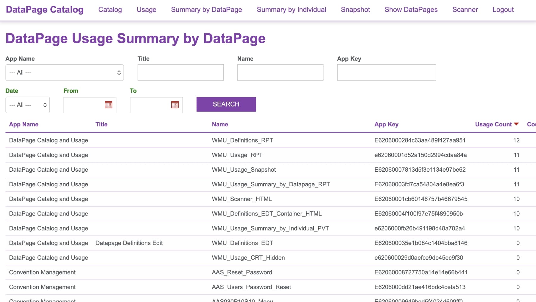Focus the Title search input field
This screenshot has height=302, width=536.
(180, 72)
